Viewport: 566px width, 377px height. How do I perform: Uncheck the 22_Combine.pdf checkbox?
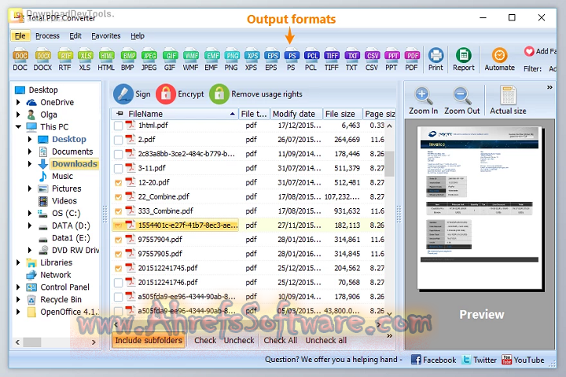(118, 197)
